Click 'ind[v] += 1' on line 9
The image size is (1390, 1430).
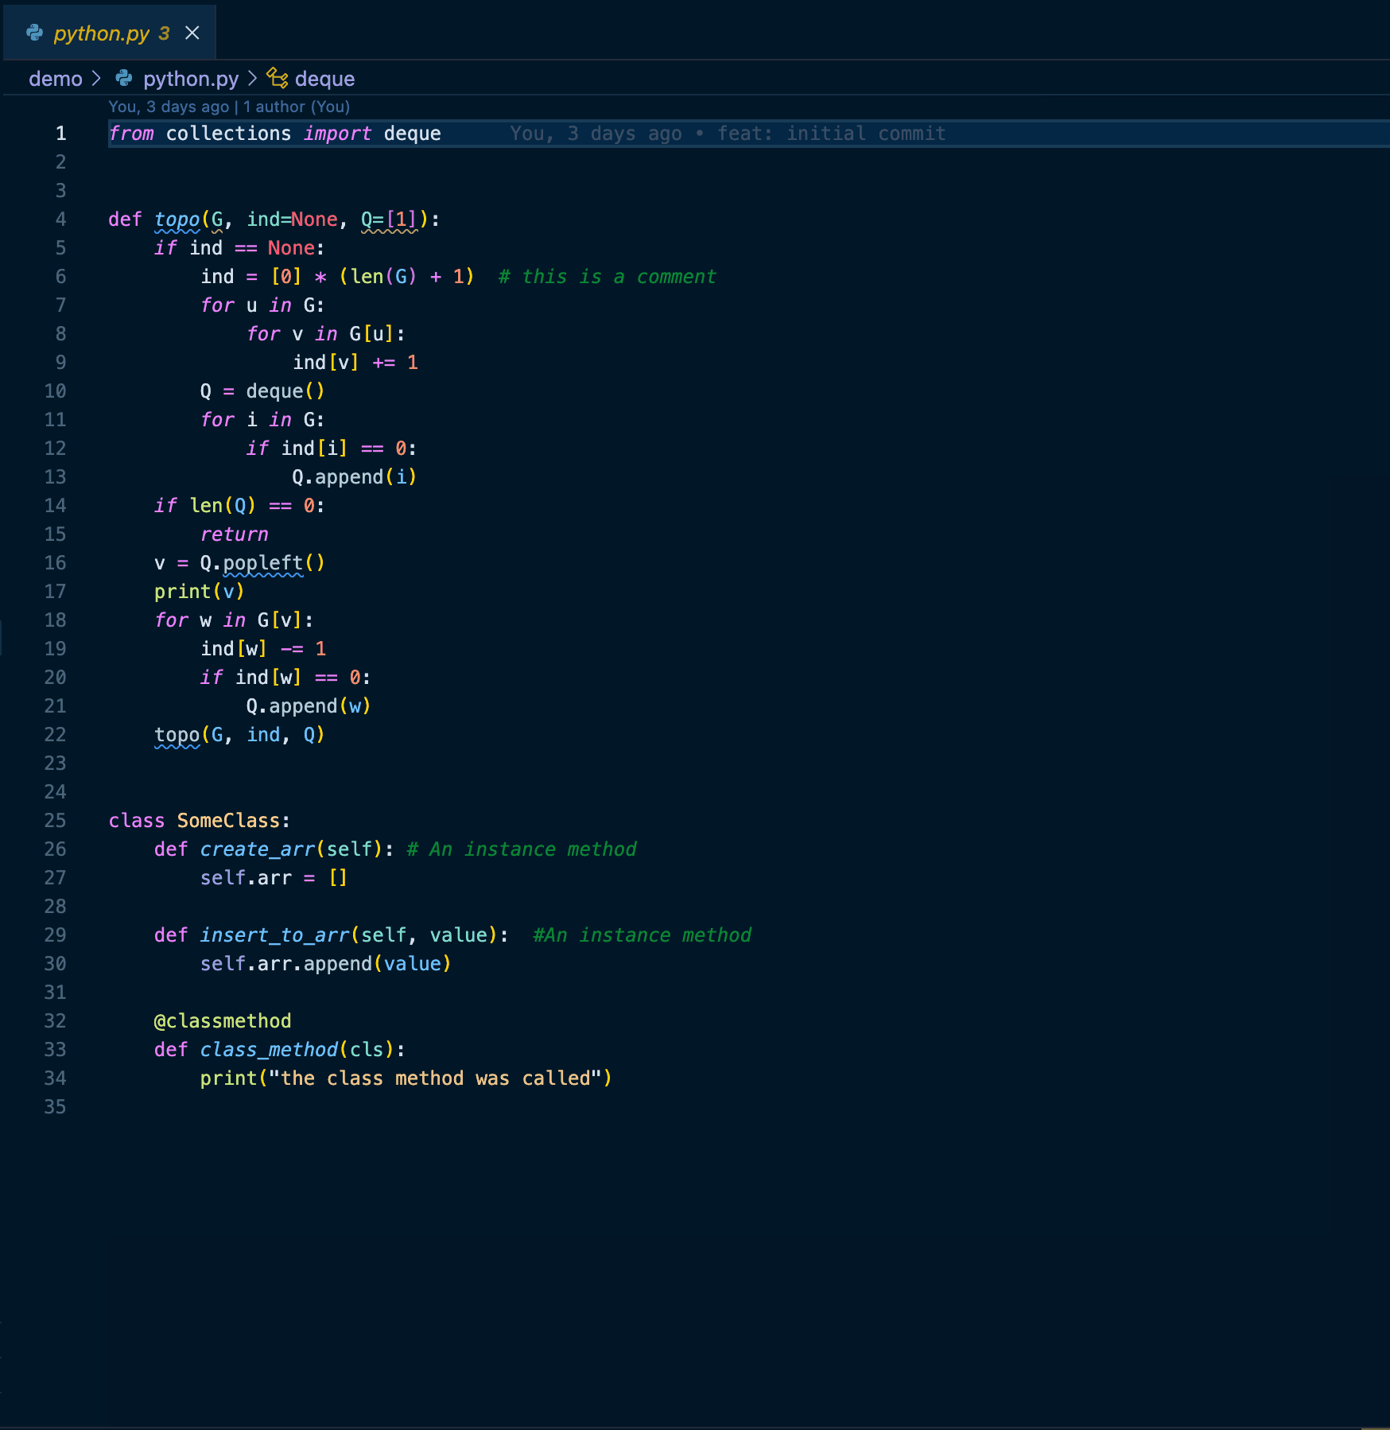(x=355, y=363)
